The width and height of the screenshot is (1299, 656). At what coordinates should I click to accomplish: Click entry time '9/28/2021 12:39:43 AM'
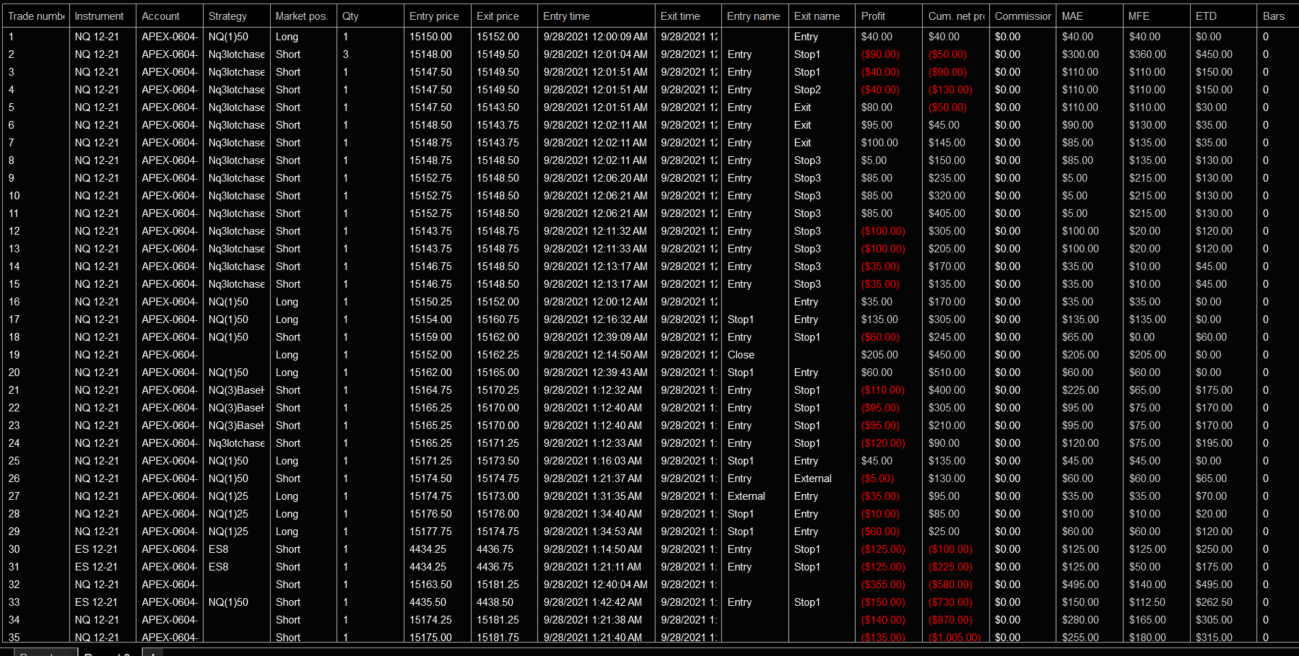point(596,373)
